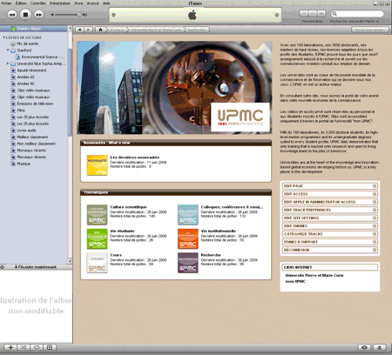Image resolution: width=392 pixels, height=355 pixels.
Task: Click the Films playlist icon
Action: [13, 111]
